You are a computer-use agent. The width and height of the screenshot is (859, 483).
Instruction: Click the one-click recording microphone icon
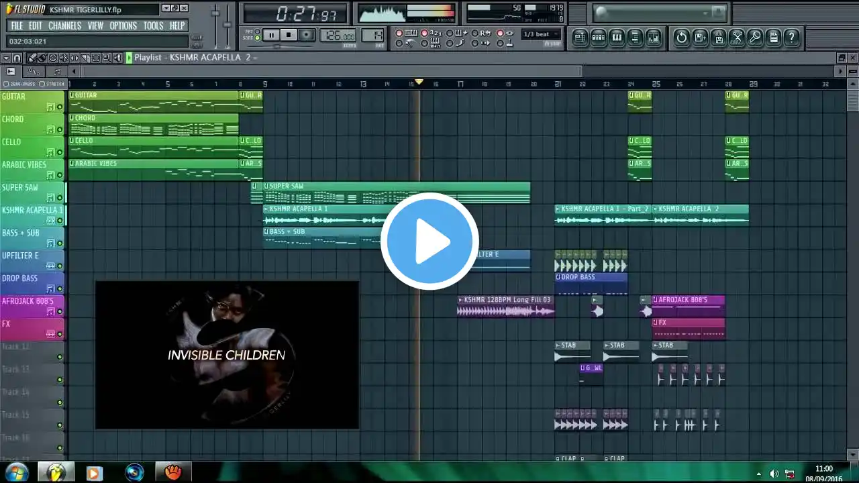(x=755, y=38)
